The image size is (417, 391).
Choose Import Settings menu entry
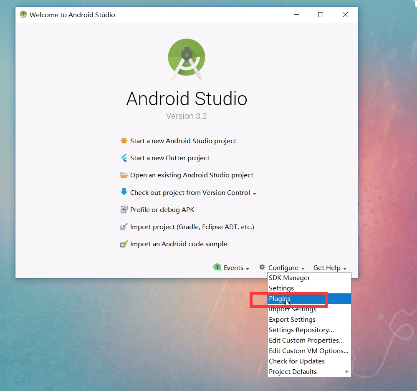(x=309, y=309)
